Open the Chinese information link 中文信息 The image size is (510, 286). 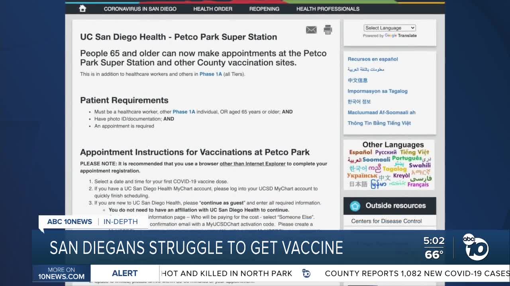358,80
